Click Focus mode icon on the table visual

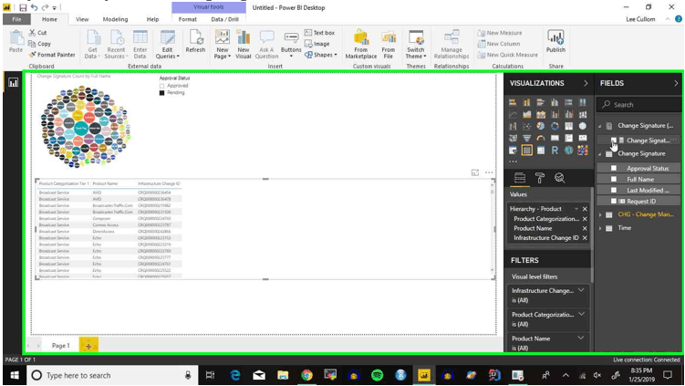pyautogui.click(x=475, y=172)
